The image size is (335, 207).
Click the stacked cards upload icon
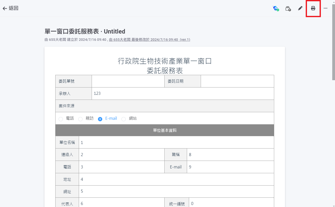288,9
